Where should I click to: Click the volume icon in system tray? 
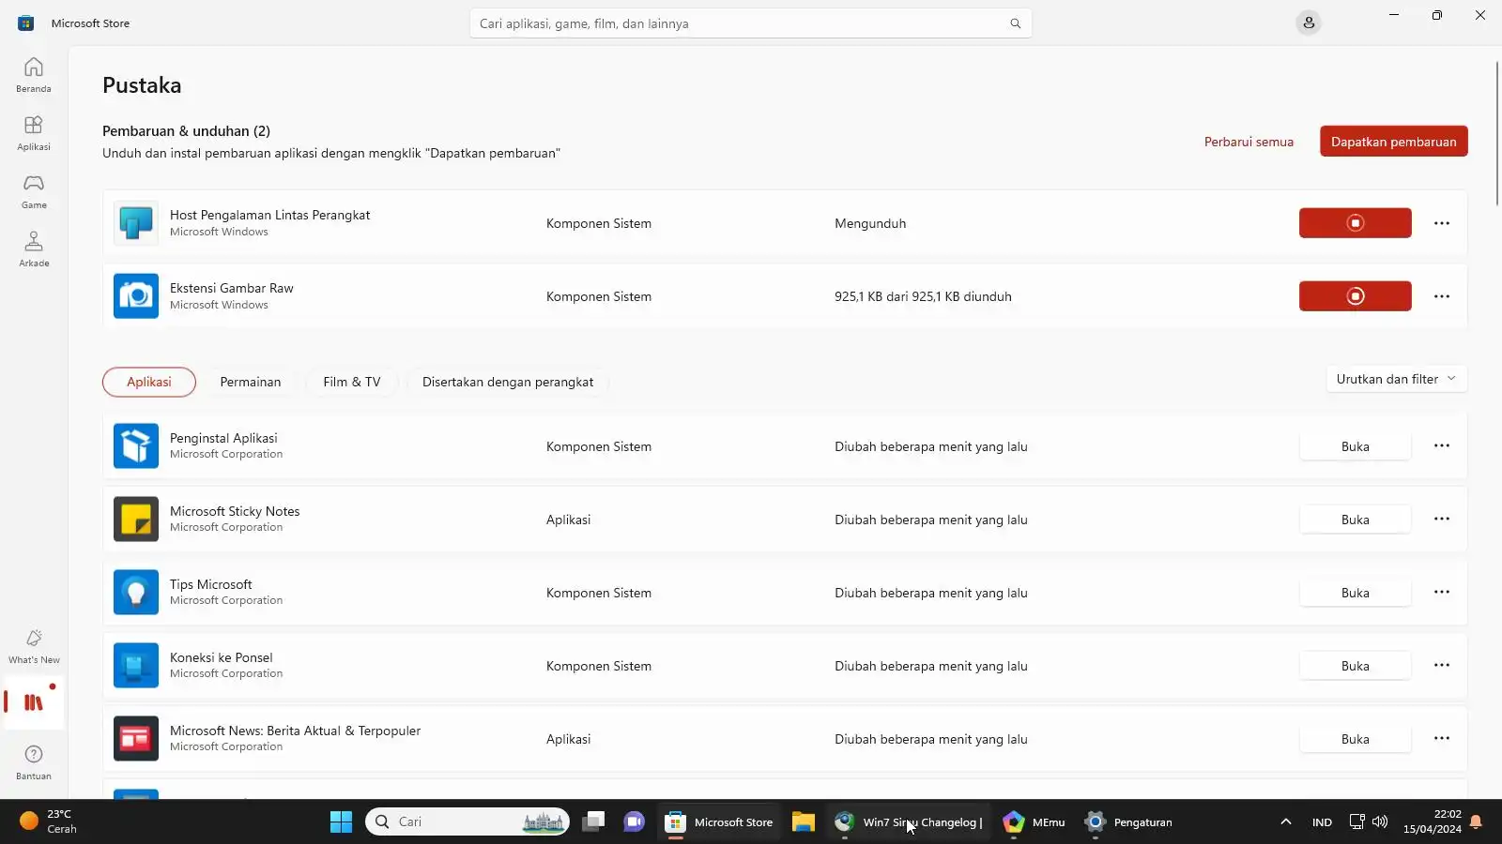[1380, 822]
